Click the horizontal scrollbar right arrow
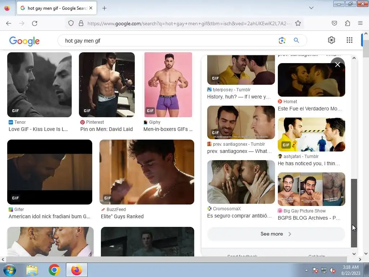Image resolution: width=369 pixels, height=277 pixels. point(360,259)
